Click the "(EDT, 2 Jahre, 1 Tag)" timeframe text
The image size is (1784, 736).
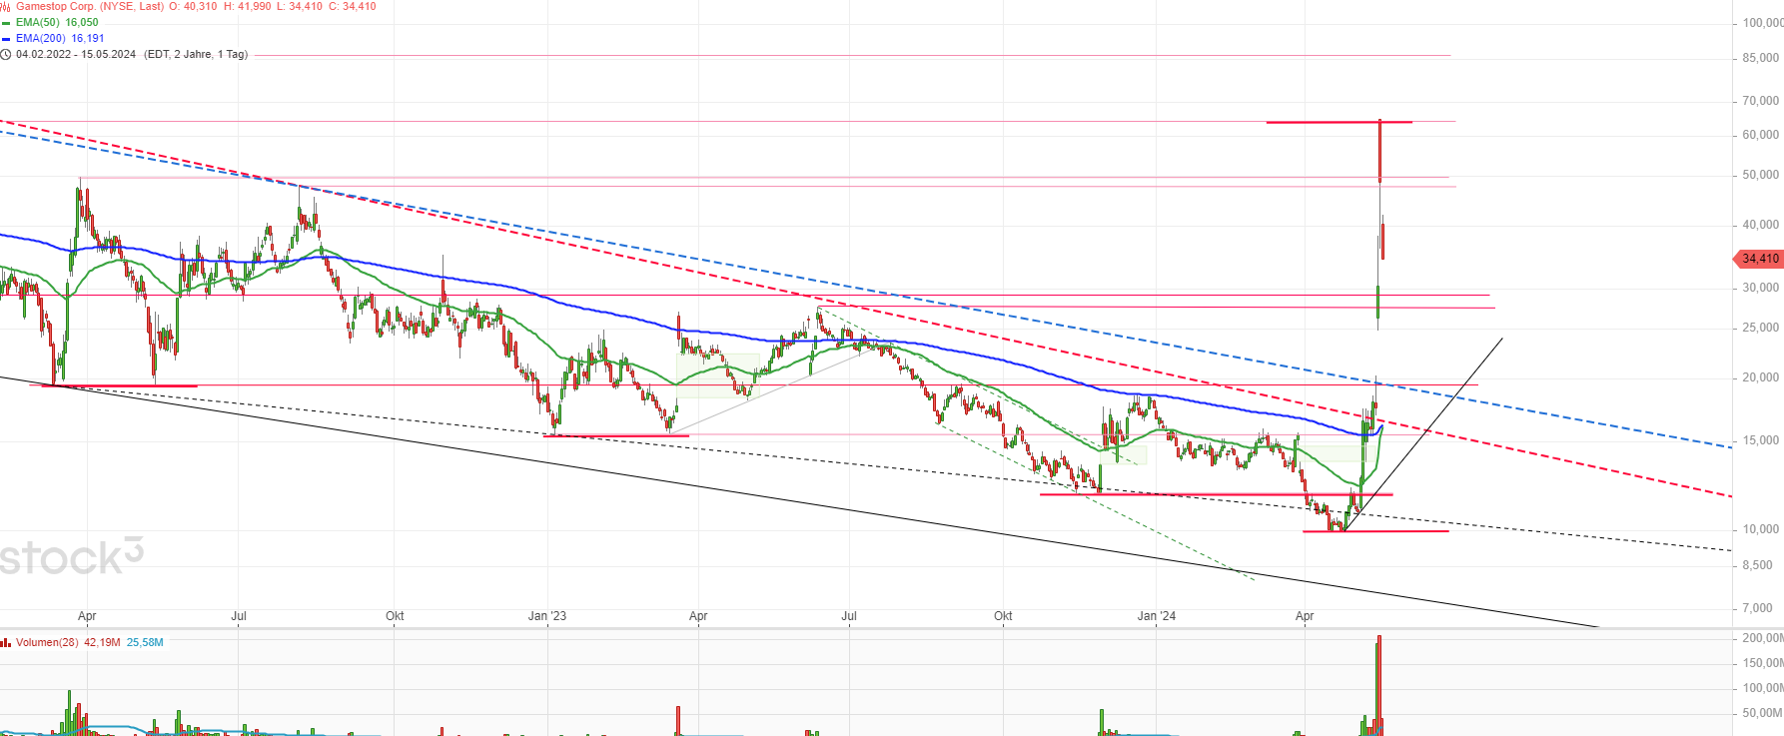coord(196,54)
